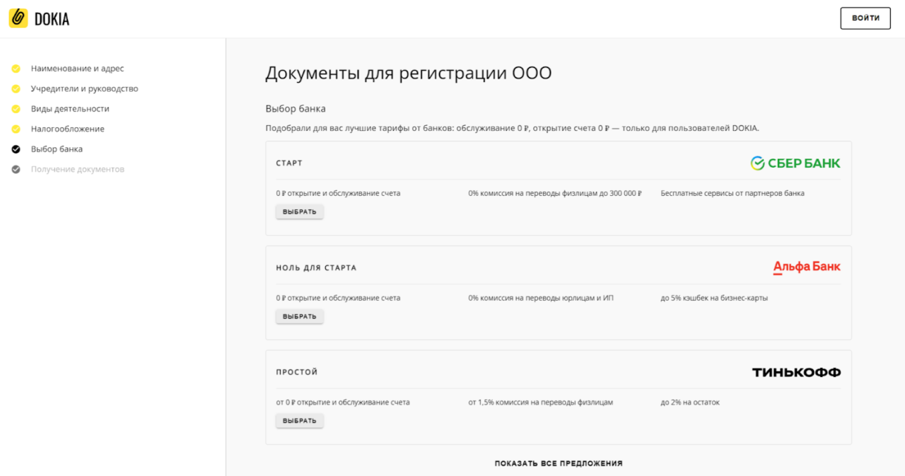Click the ВОЙТИ login button
This screenshot has width=905, height=476.
(x=865, y=18)
